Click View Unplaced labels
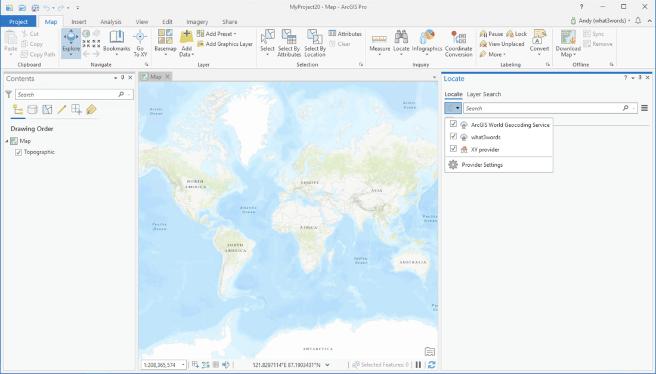 (x=502, y=44)
